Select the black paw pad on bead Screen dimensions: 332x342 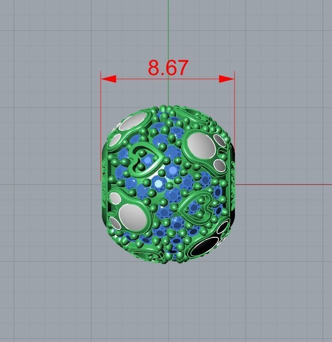(204, 247)
